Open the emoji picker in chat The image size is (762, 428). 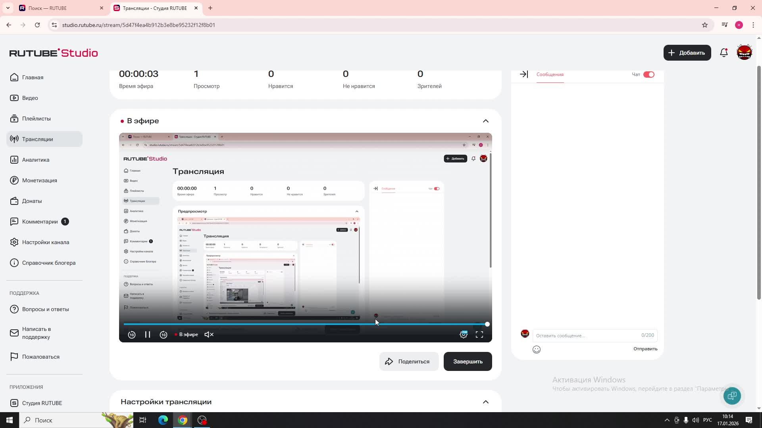537,350
